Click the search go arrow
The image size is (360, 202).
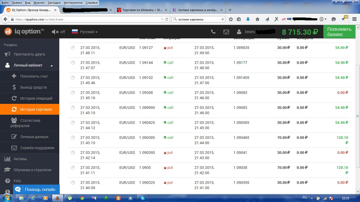223,19
